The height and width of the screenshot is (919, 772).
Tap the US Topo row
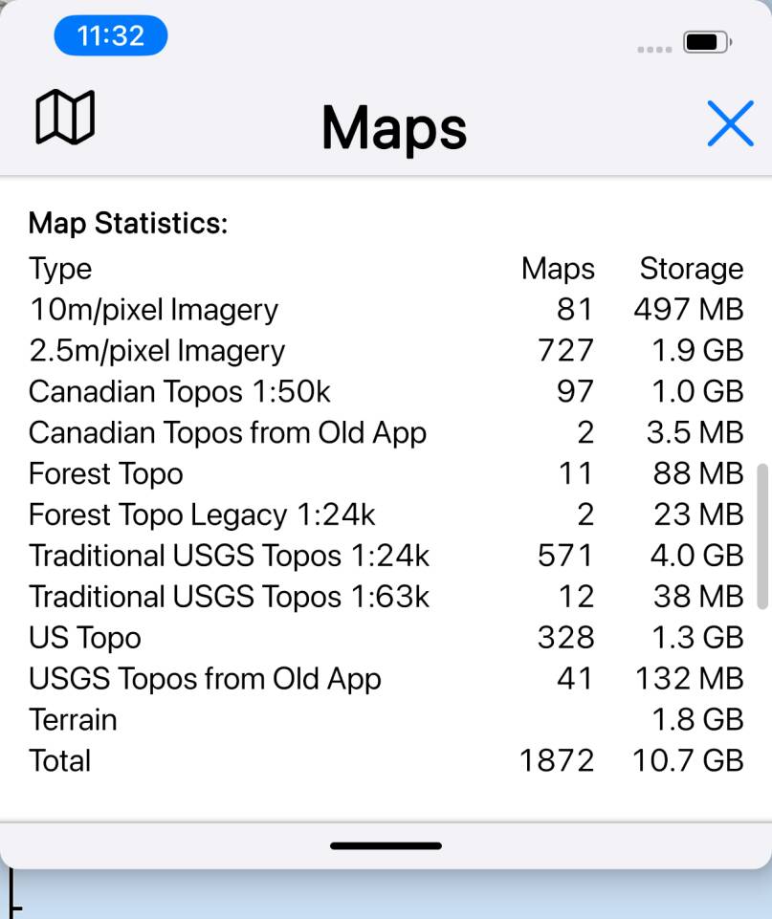pyautogui.click(x=85, y=638)
